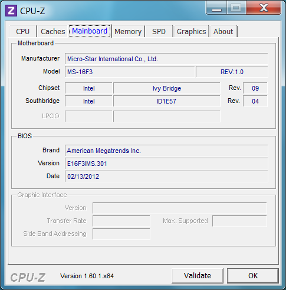Screen dimensions: 286x290
Task: Switch to the CPU tab
Action: coord(23,31)
